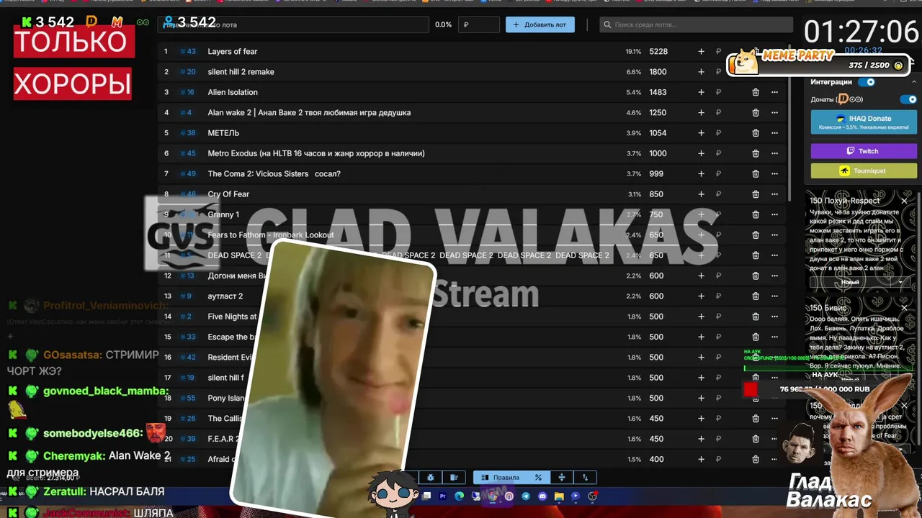
Task: Open Telegram from the taskbar
Action: click(526, 496)
